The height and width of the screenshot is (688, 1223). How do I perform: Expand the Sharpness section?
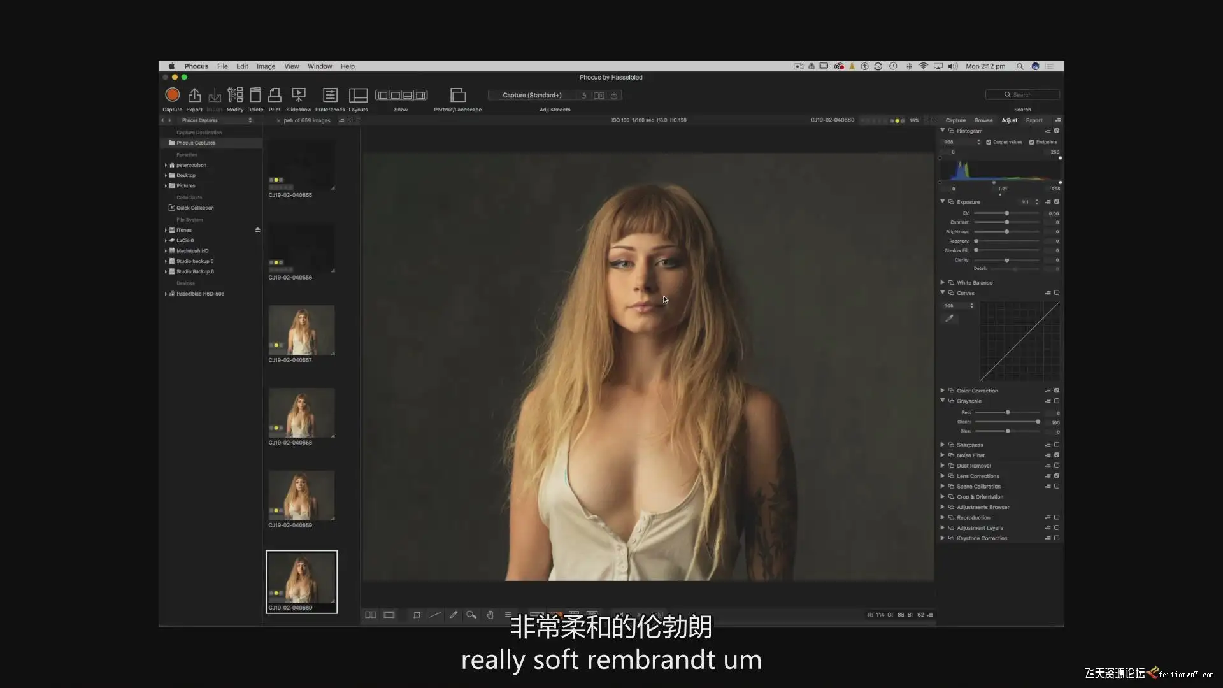tap(942, 445)
